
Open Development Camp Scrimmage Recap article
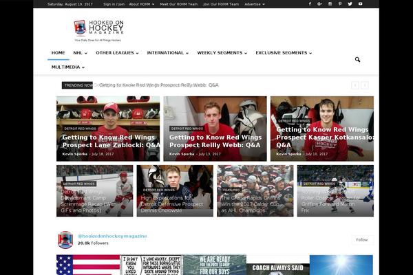pos(89,201)
